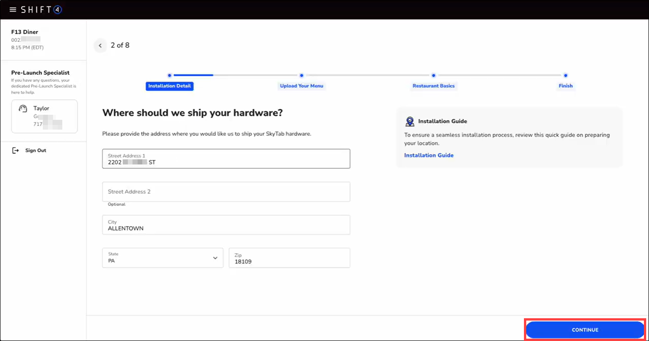649x341 pixels.
Task: Select the Upload Your Menu step
Action: click(301, 86)
